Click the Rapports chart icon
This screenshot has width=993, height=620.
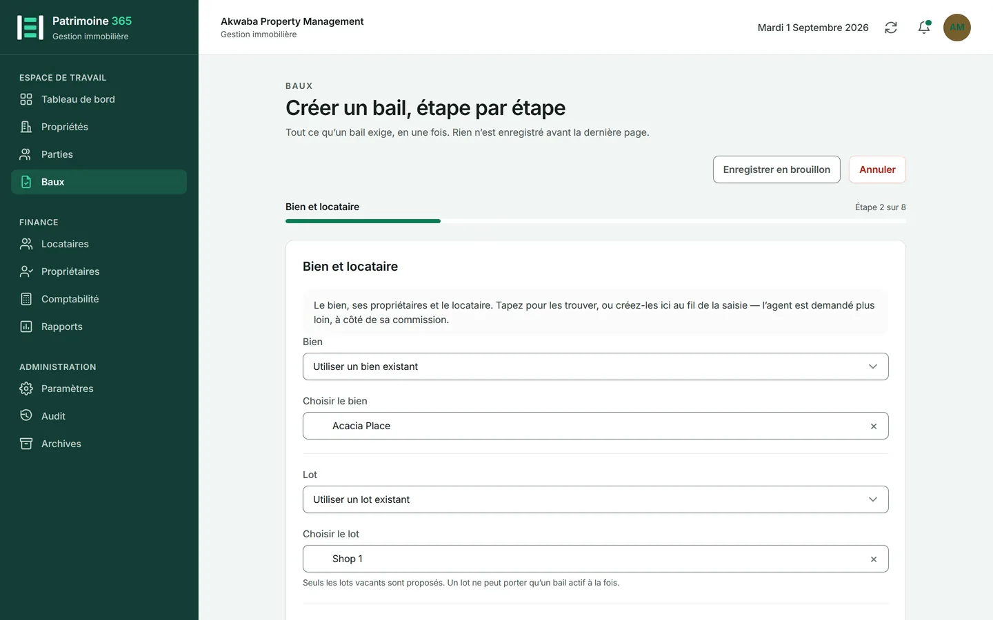click(26, 327)
